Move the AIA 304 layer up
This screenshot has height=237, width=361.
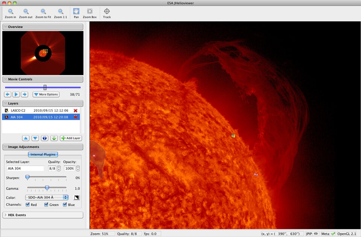26,138
